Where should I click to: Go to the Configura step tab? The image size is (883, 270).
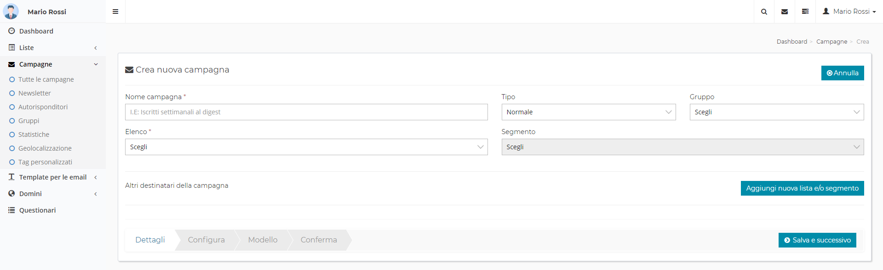click(x=206, y=240)
